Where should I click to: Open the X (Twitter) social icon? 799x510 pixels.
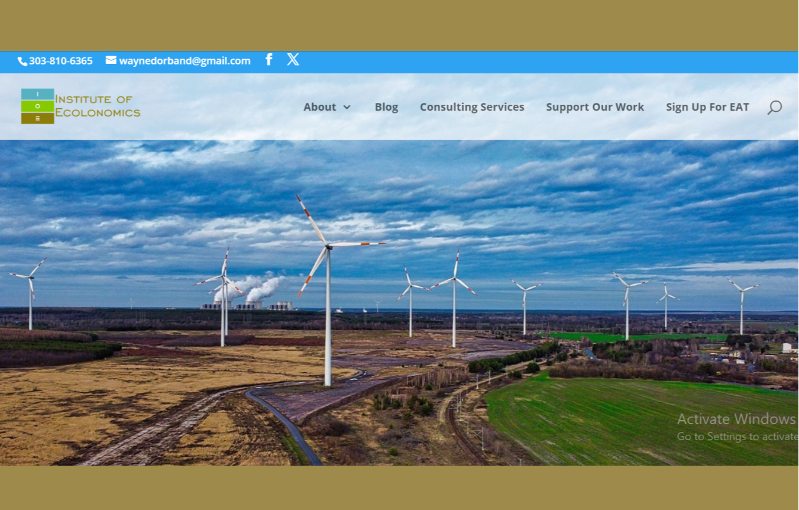click(293, 59)
